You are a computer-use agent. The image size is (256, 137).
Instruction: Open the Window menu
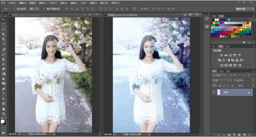pos(104,3)
